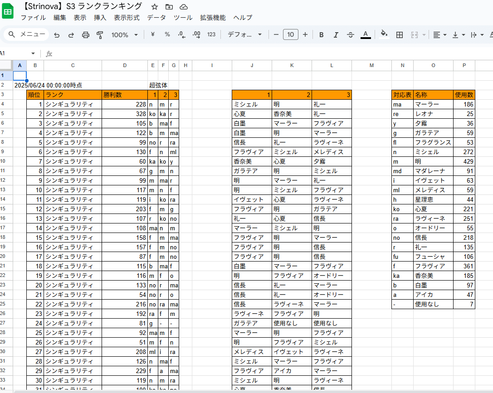Click the move to folder icon

(x=169, y=7)
